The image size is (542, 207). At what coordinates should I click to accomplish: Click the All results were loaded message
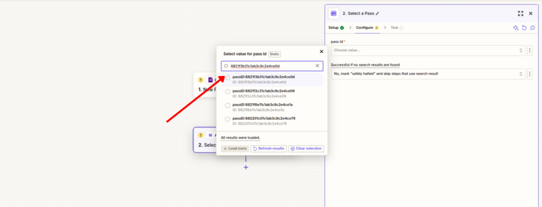(241, 138)
